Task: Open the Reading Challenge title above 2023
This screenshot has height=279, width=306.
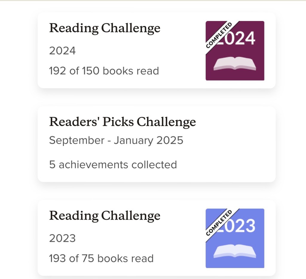Action: click(105, 216)
